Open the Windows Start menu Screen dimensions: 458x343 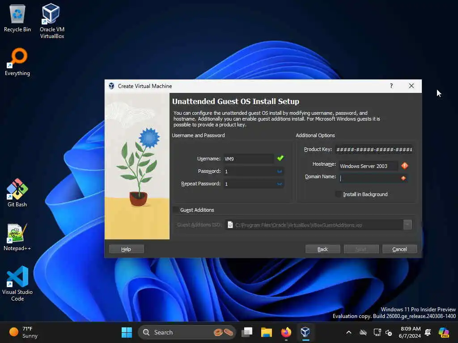127,332
